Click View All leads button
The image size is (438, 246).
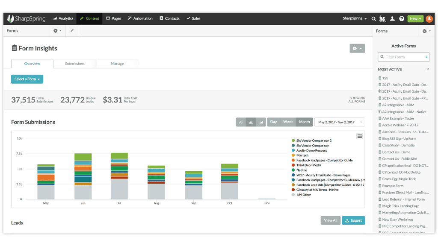tap(331, 220)
